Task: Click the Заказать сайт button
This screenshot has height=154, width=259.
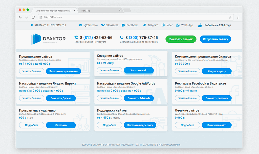Action: (x=139, y=70)
